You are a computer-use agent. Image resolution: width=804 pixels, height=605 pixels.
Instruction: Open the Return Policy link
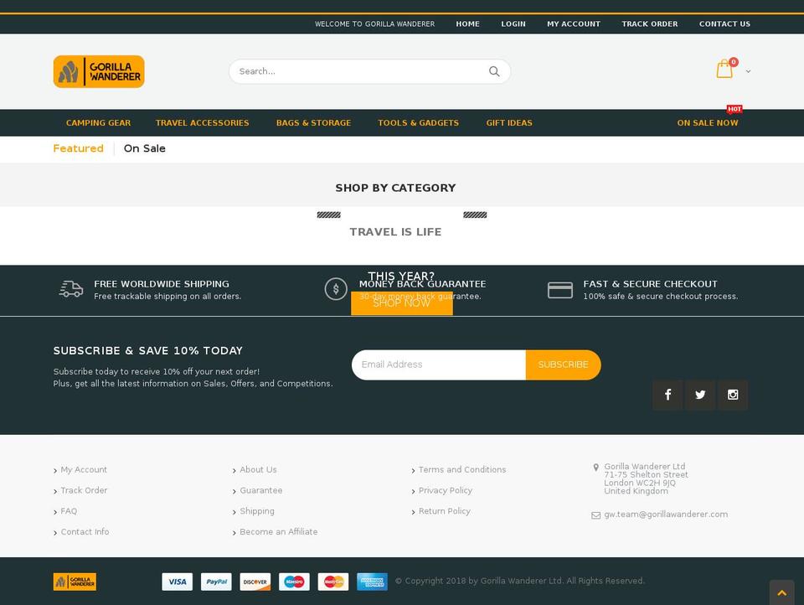tap(444, 511)
